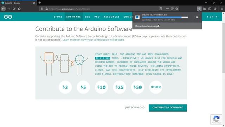This screenshot has width=225, height=127.
Task: Open the STORE menu item
Action: (58, 17)
